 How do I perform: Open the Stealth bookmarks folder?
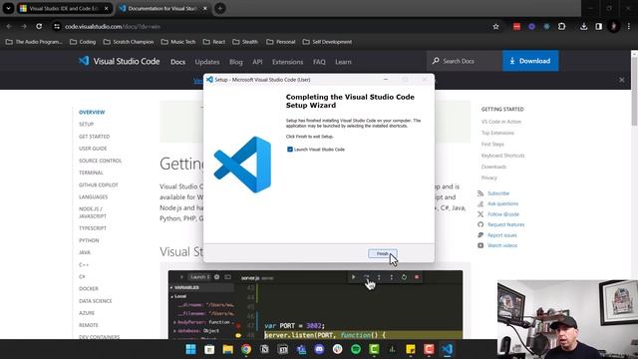tap(245, 42)
